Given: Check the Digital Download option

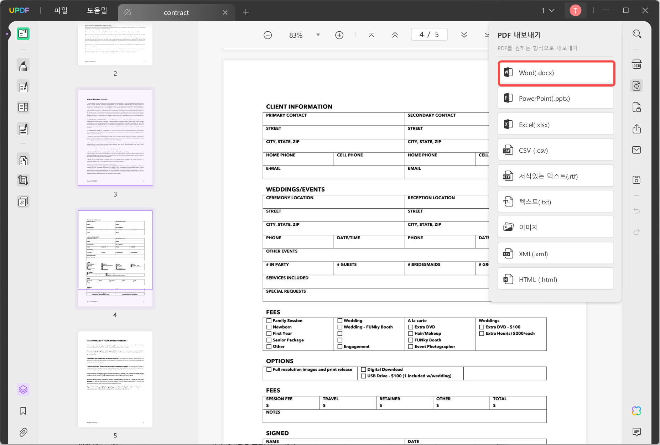Looking at the screenshot, I should point(364,370).
